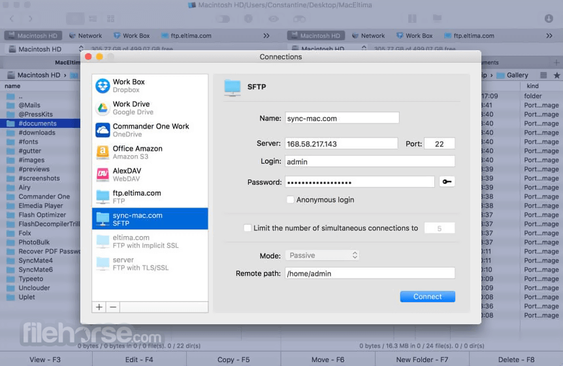This screenshot has width=563, height=366.
Task: Switch to the left Network tab
Action: pos(86,35)
